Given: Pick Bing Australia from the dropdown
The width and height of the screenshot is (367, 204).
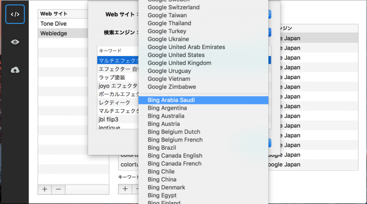Looking at the screenshot, I should (x=166, y=116).
